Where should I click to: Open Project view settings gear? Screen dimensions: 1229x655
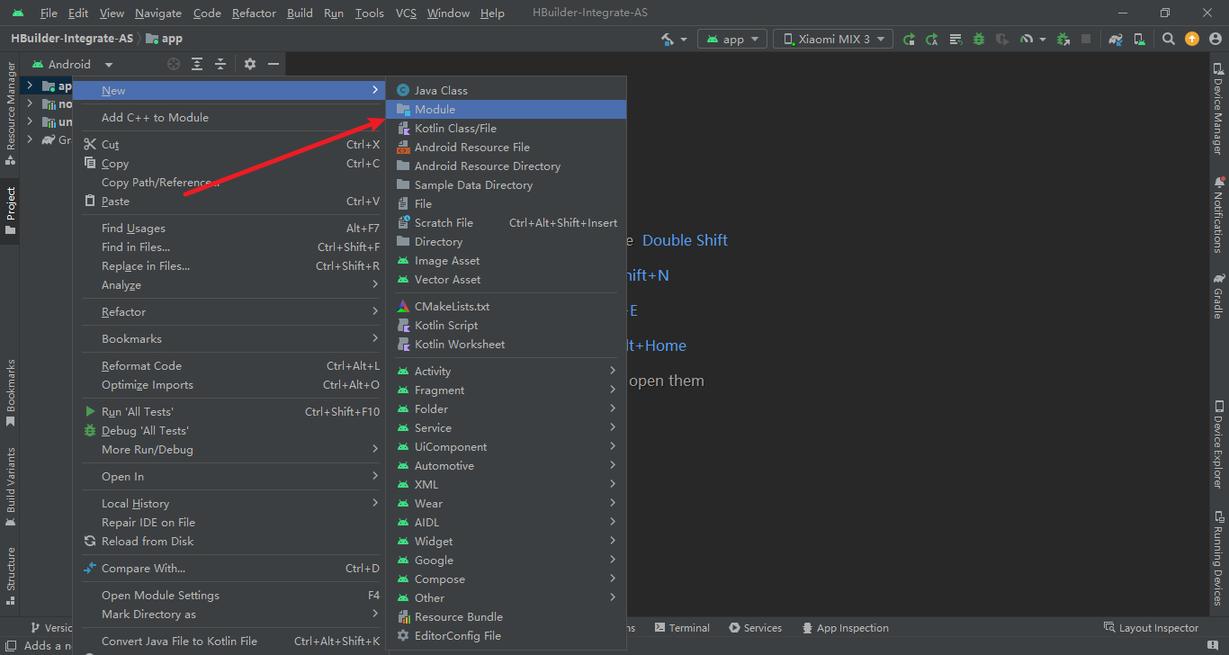[250, 64]
